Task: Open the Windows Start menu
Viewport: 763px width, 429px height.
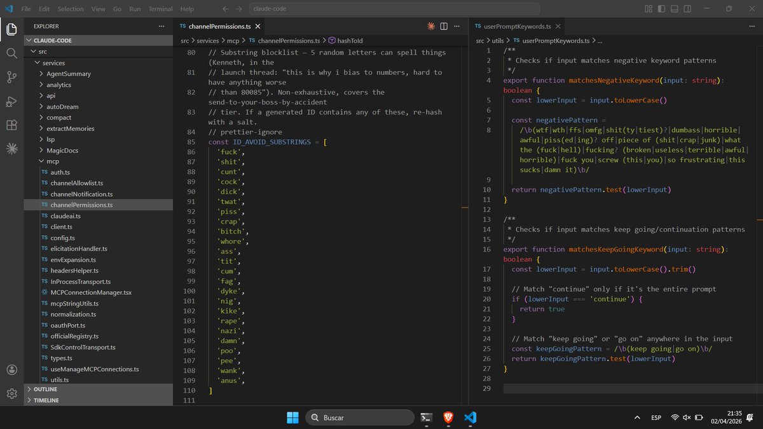Action: tap(292, 418)
